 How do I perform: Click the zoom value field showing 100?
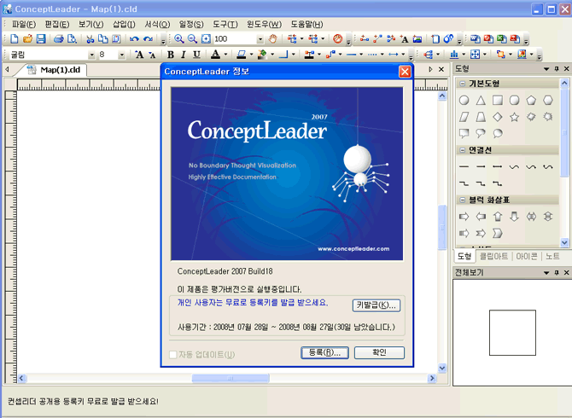pyautogui.click(x=235, y=39)
